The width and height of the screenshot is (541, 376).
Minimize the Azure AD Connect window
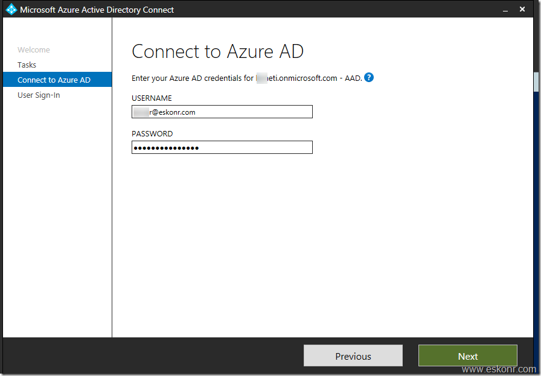(505, 10)
